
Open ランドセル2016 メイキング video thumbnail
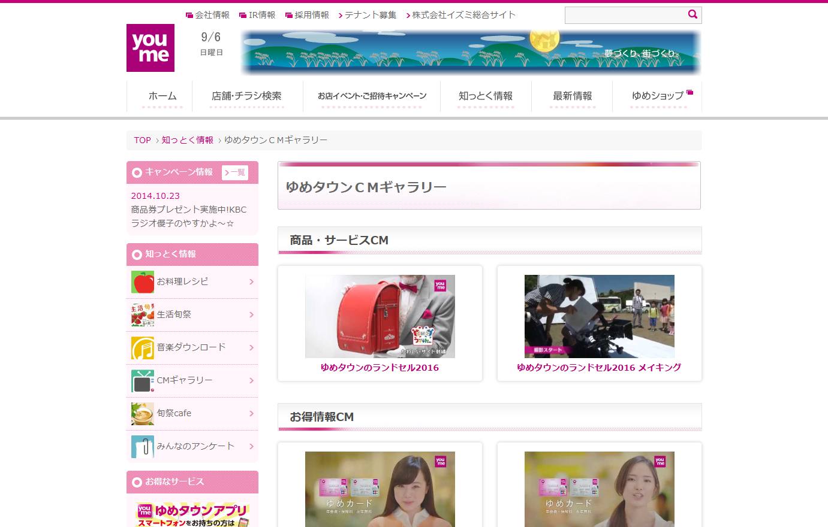click(x=600, y=316)
